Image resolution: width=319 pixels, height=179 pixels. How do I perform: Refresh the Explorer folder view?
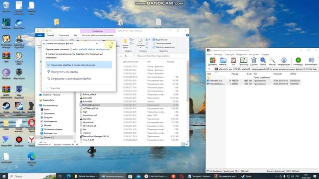click(126, 56)
